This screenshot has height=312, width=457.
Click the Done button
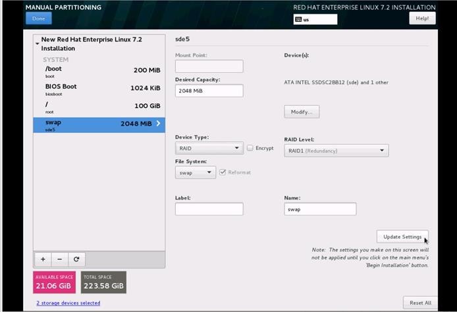pos(39,18)
